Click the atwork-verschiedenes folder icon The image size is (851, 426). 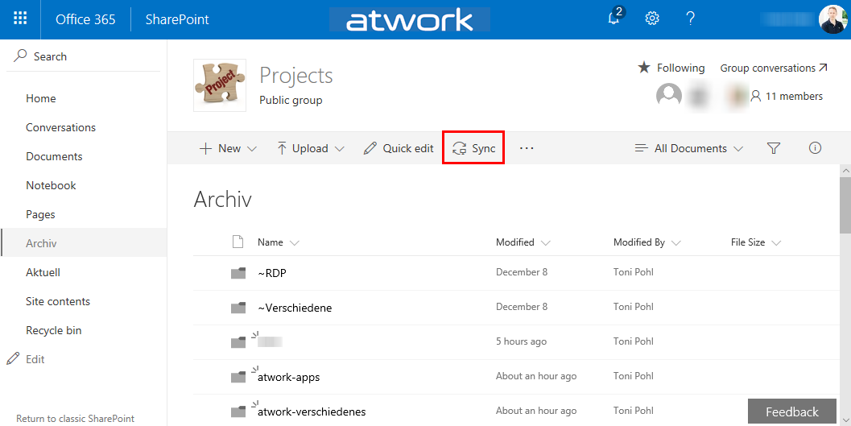click(x=238, y=412)
